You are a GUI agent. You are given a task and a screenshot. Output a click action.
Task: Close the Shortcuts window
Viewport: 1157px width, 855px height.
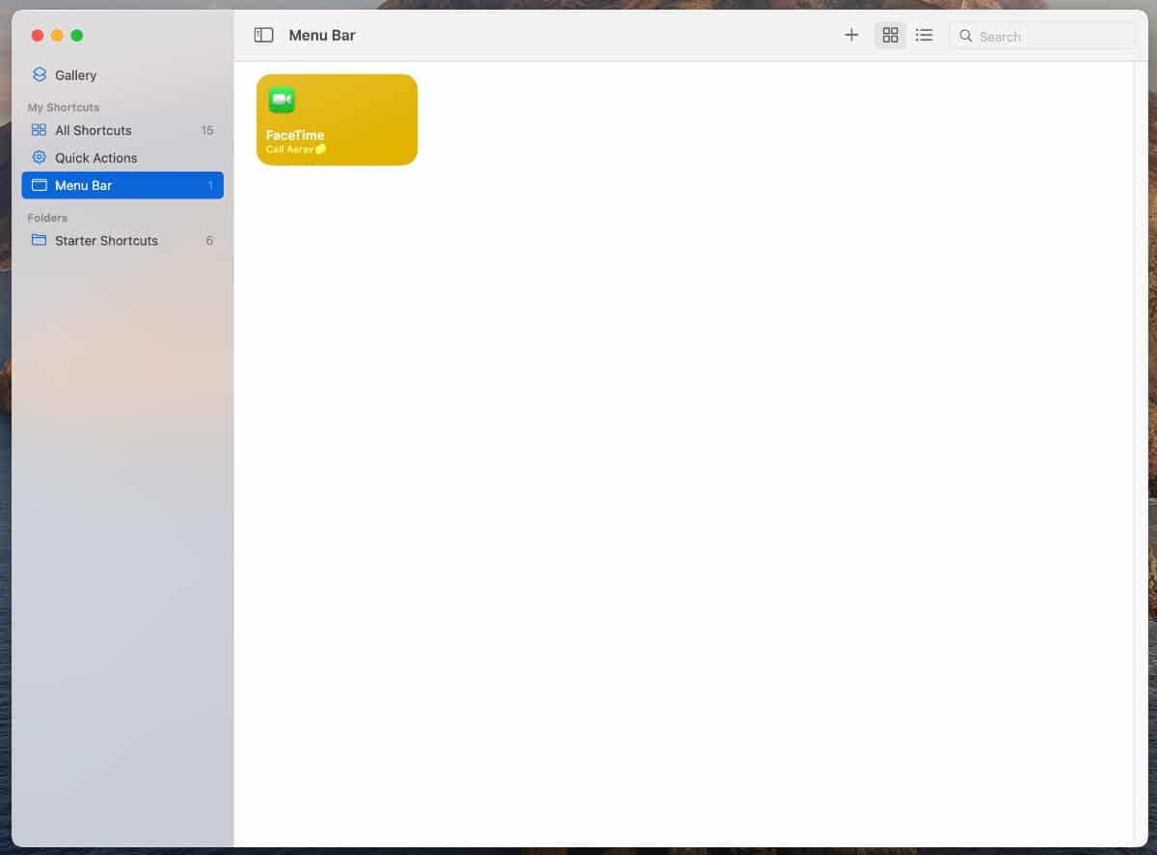click(x=38, y=36)
